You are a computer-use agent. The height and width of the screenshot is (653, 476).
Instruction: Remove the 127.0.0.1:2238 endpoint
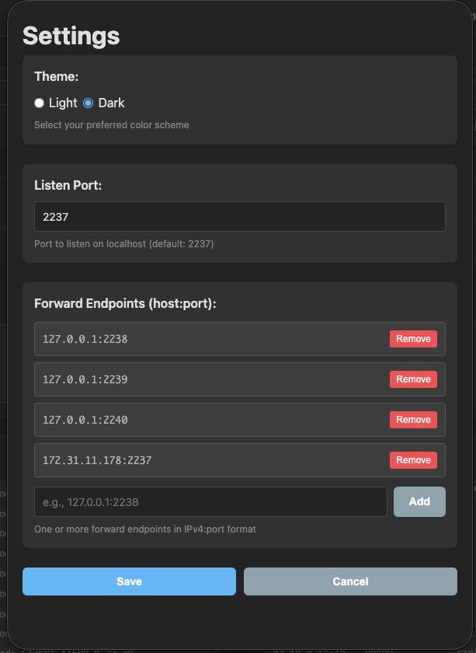(413, 338)
